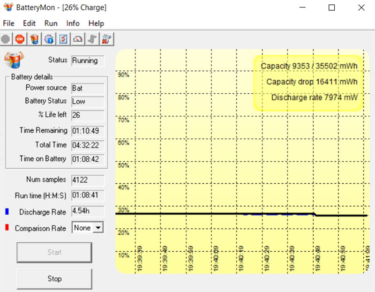Viewport: 375px width, 292px height.
Task: Click the gray grayed-out toolbar icon beside the gauge
Action: pyautogui.click(x=93, y=39)
